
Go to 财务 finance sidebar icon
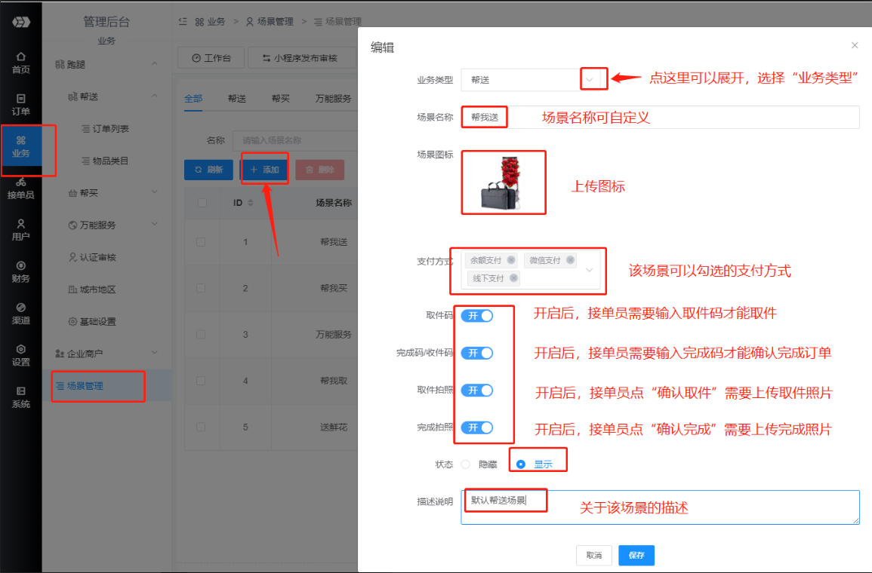20,271
